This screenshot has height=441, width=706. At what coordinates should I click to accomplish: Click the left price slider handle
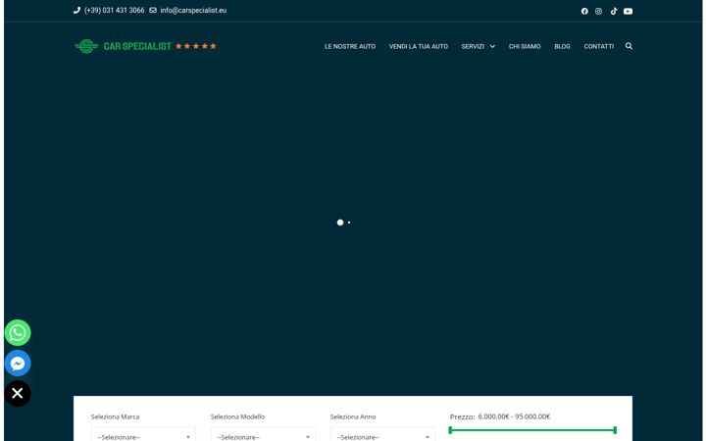click(450, 430)
